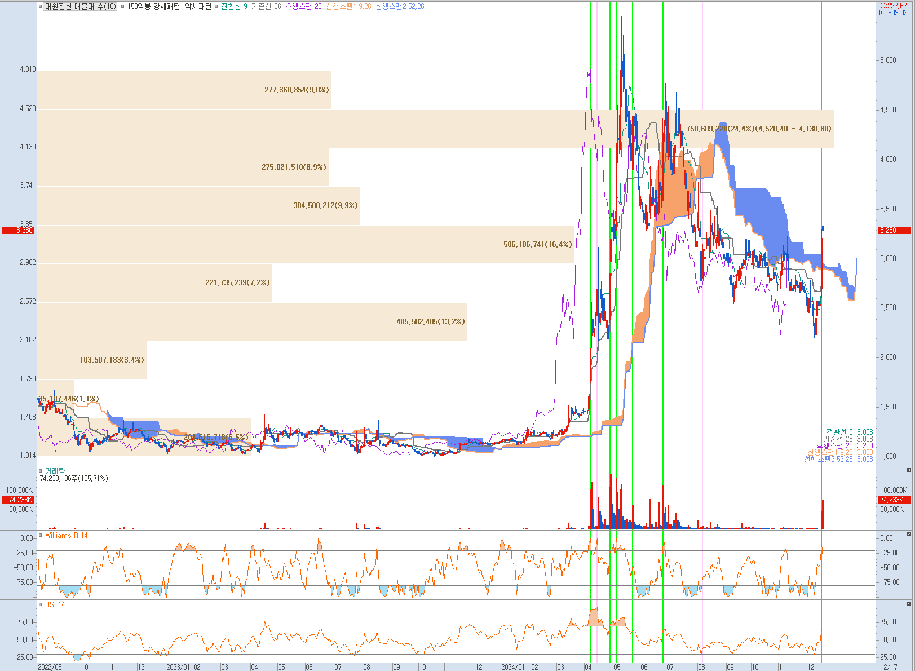This screenshot has height=671, width=915.
Task: Click the 1,014 price level on left axis
Action: coord(27,455)
